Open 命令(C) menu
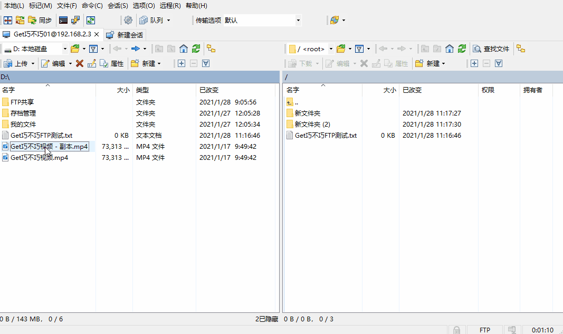 point(92,6)
